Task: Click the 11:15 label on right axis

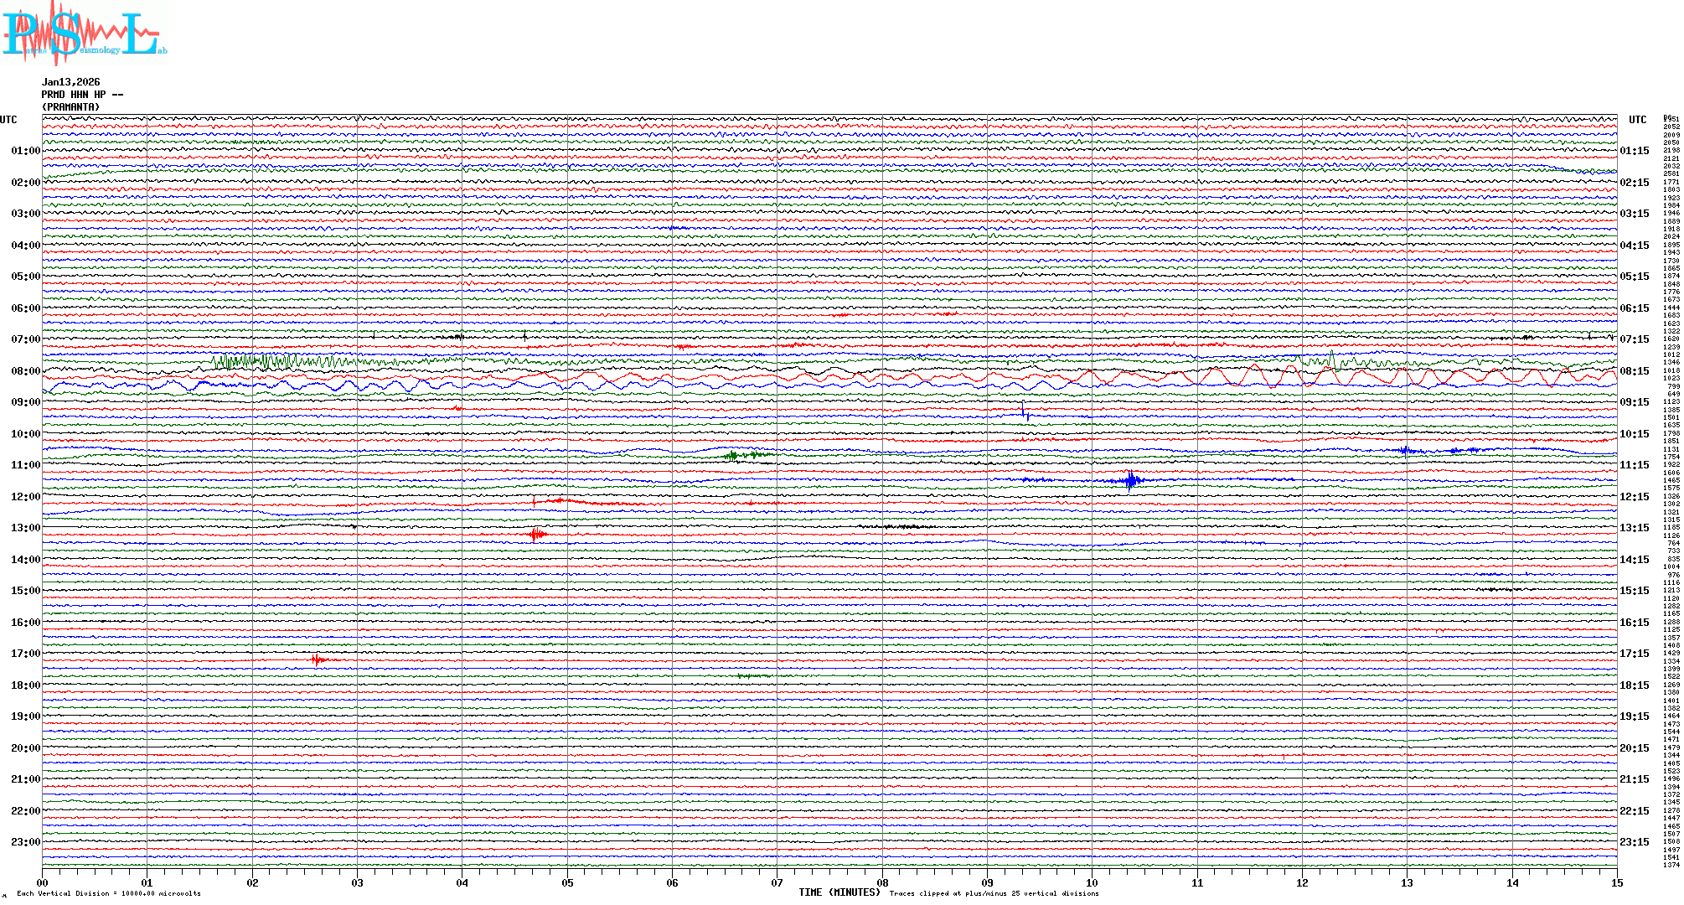Action: 1635,465
